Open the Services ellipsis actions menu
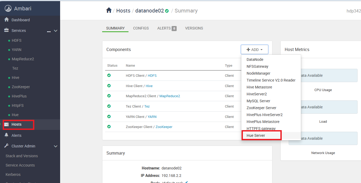361x183 pixels. pyautogui.click(x=49, y=31)
